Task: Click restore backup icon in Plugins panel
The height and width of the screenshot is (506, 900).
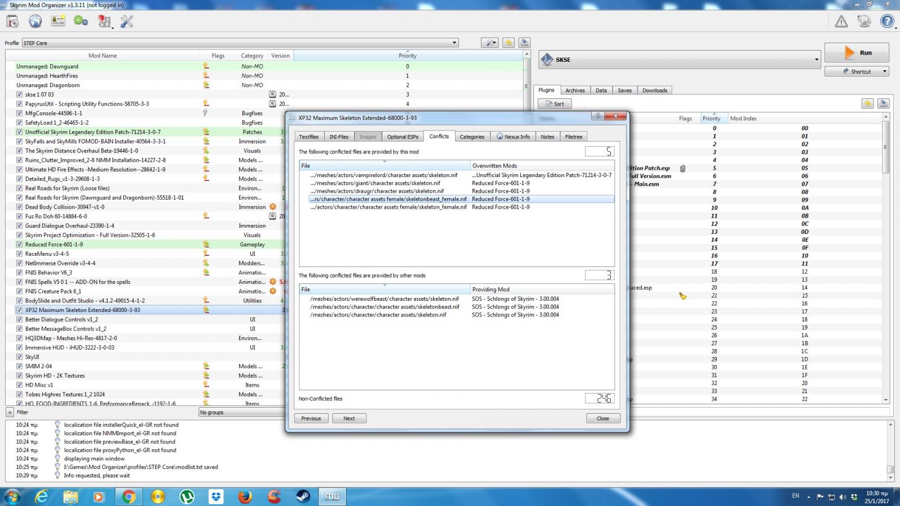Action: (x=867, y=103)
